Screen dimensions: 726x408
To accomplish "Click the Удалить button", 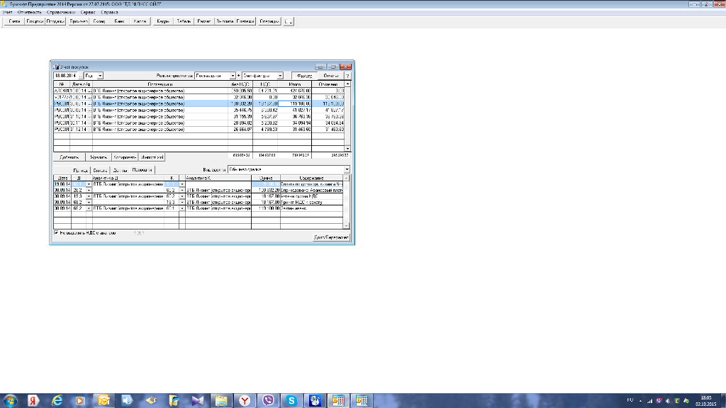I will pyautogui.click(x=97, y=157).
